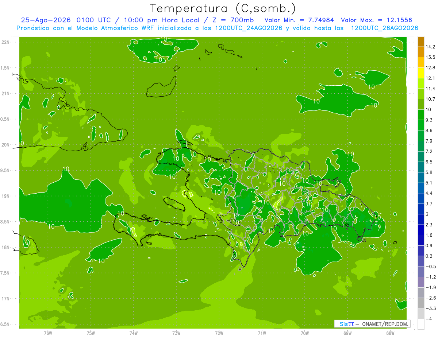
Task: Click the orange legend swatch above 13.5
Action: [x=421, y=52]
